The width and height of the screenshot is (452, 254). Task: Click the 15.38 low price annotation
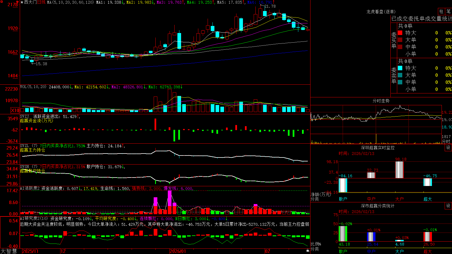(x=42, y=64)
